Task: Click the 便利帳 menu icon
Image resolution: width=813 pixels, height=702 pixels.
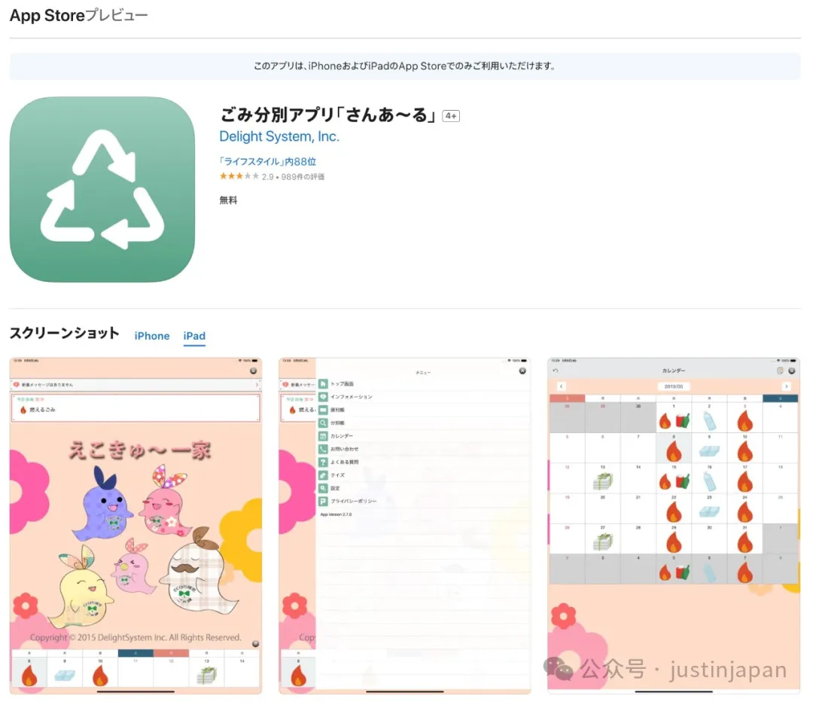Action: tap(323, 410)
